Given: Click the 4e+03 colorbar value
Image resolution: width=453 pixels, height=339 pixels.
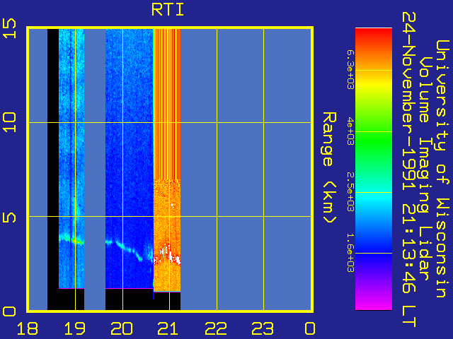Looking at the screenshot, I should [x=350, y=131].
